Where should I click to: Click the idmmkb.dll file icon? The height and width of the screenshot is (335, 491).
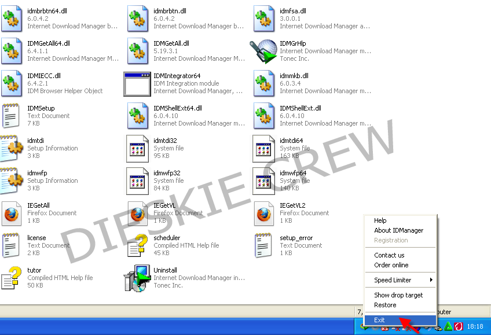coord(264,83)
